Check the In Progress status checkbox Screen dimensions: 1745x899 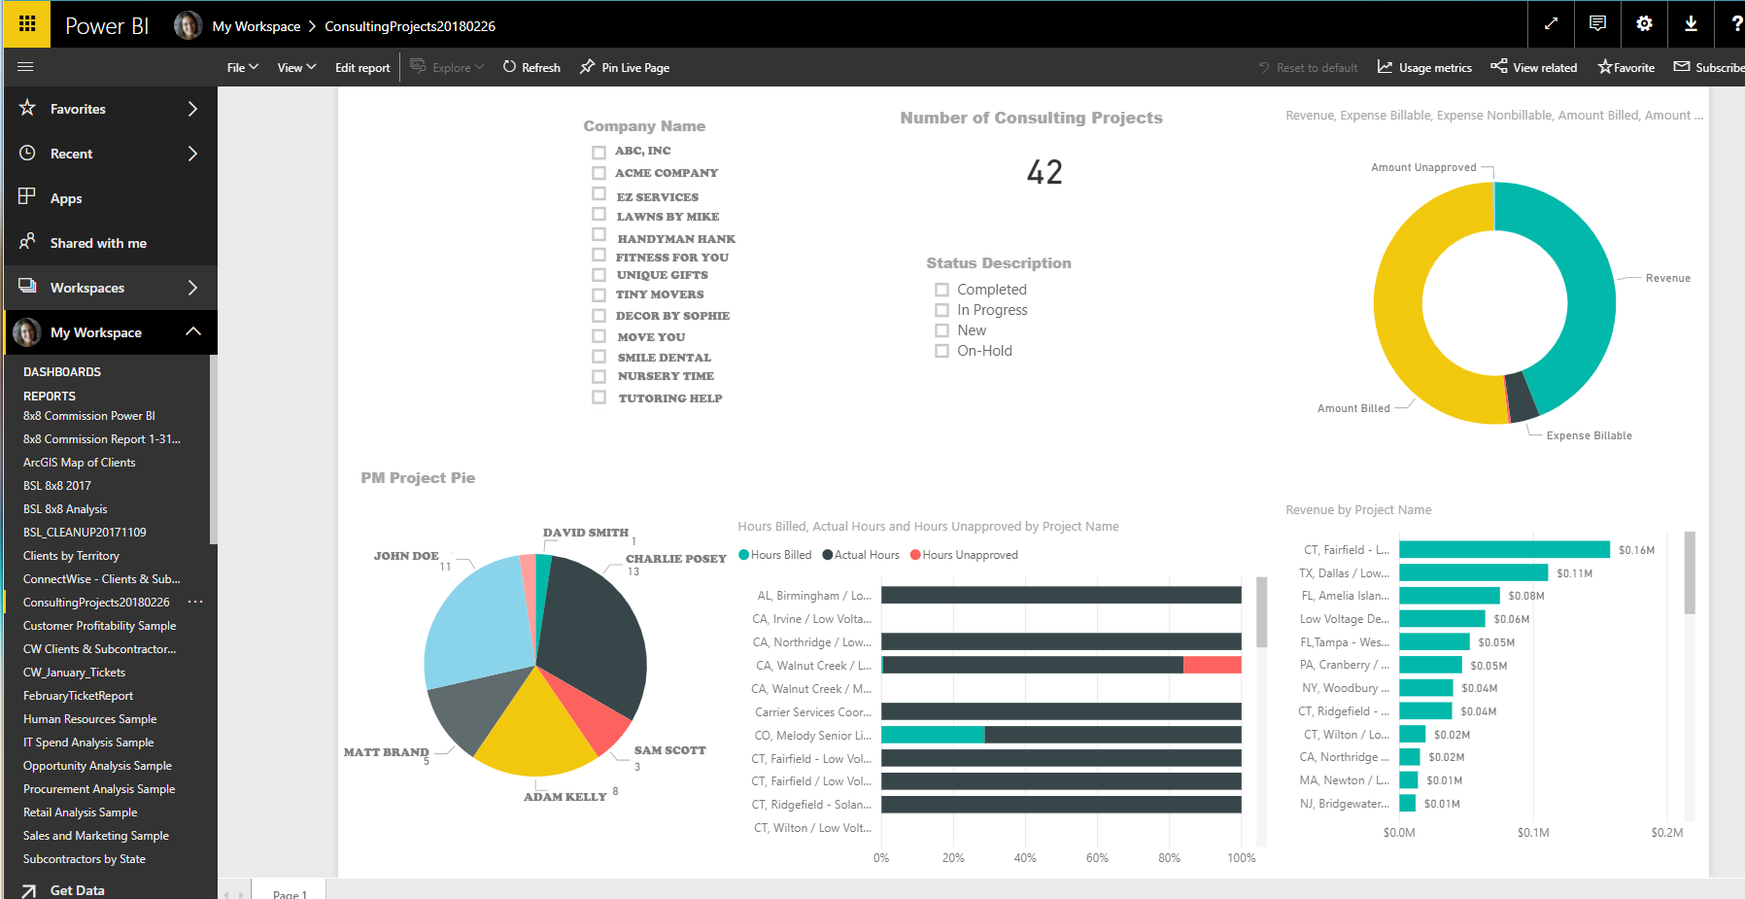[941, 310]
